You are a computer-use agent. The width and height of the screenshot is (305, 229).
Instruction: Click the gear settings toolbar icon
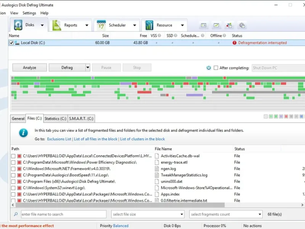pyautogui.click(x=242, y=25)
